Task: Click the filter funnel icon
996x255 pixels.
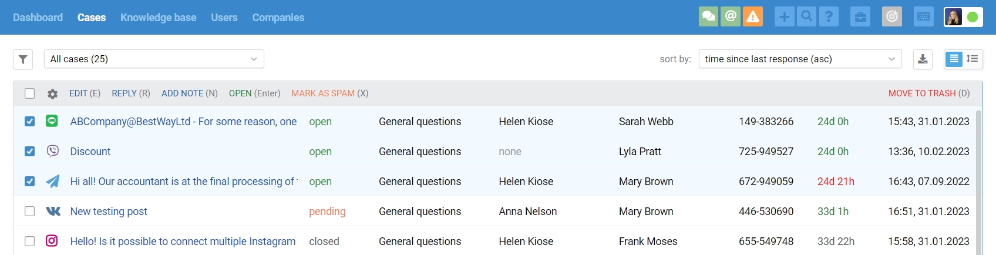Action: (23, 59)
